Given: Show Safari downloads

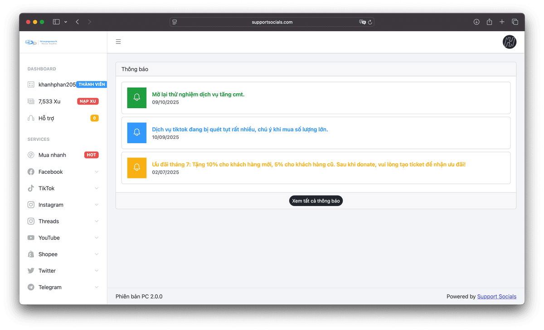Looking at the screenshot, I should pos(476,22).
